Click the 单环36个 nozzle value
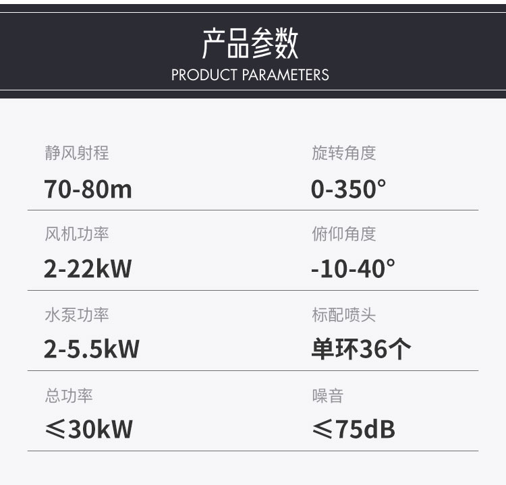Screen dimensions: 506x485 [x=361, y=349]
